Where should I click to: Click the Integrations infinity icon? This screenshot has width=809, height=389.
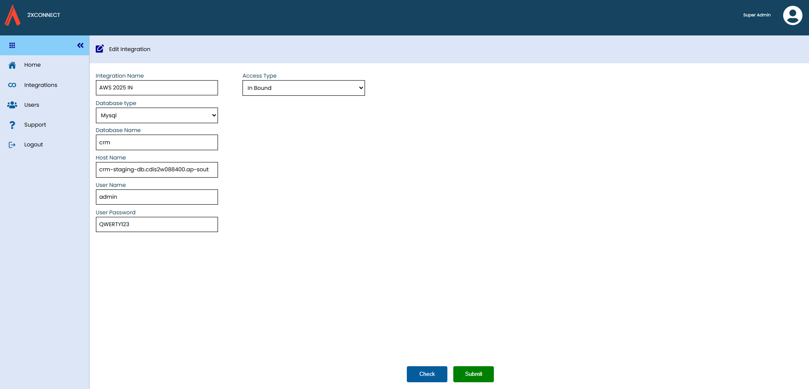[12, 85]
